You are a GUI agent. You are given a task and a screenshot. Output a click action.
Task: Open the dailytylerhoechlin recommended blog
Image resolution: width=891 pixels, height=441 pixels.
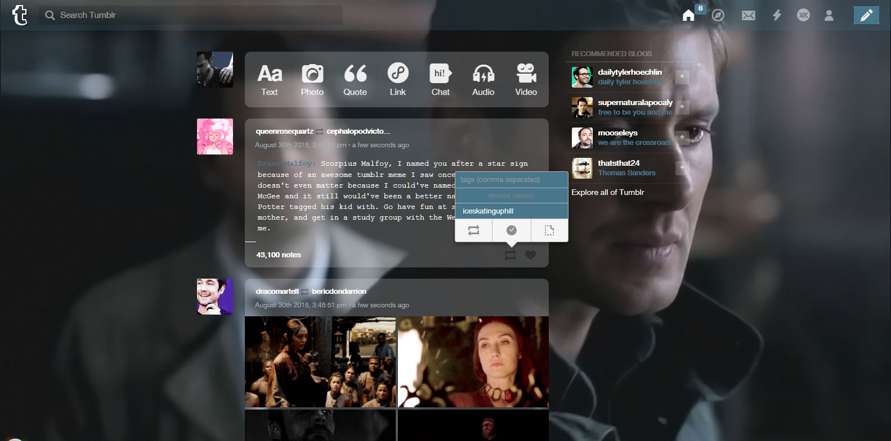[x=630, y=72]
